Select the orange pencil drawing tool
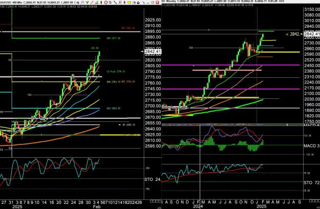Image resolution: width=320 pixels, height=209 pixels. coord(92,3)
